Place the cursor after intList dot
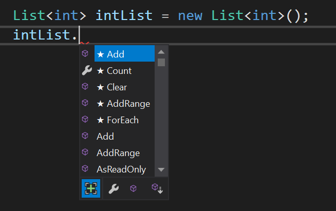The width and height of the screenshot is (336, 211). (79, 35)
